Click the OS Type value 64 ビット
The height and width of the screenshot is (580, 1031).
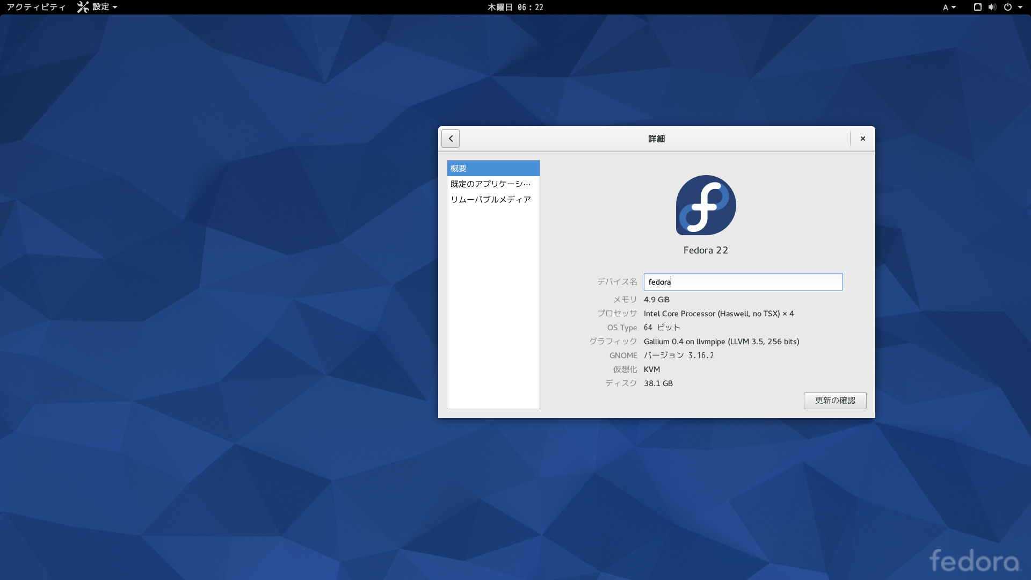point(662,328)
